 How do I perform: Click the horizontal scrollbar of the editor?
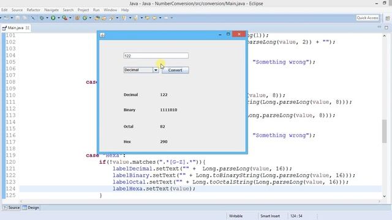pyautogui.click(x=200, y=201)
